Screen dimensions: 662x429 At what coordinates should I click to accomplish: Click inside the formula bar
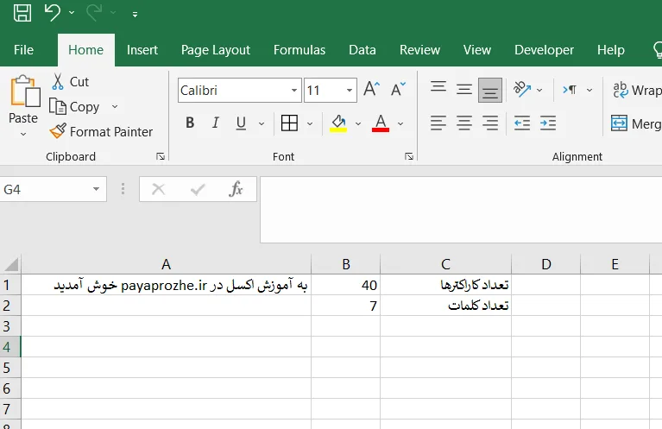coord(461,210)
